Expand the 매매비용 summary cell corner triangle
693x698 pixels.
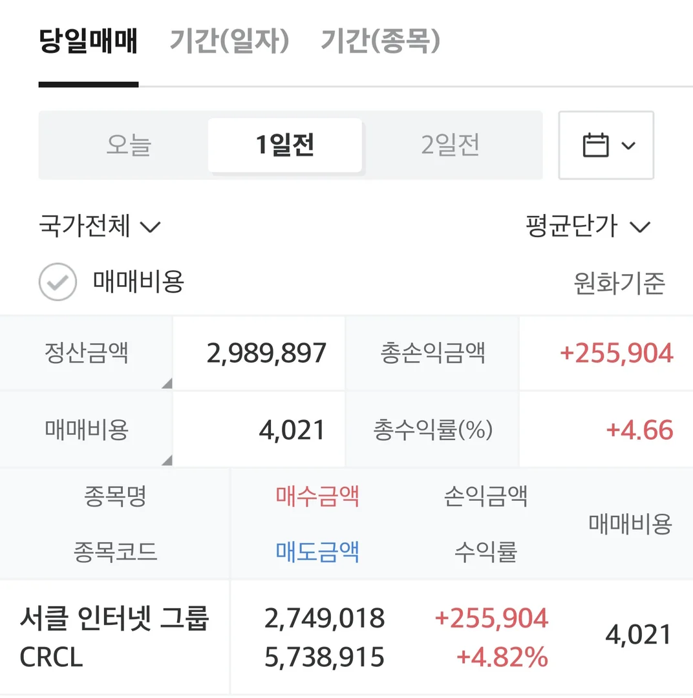167,460
